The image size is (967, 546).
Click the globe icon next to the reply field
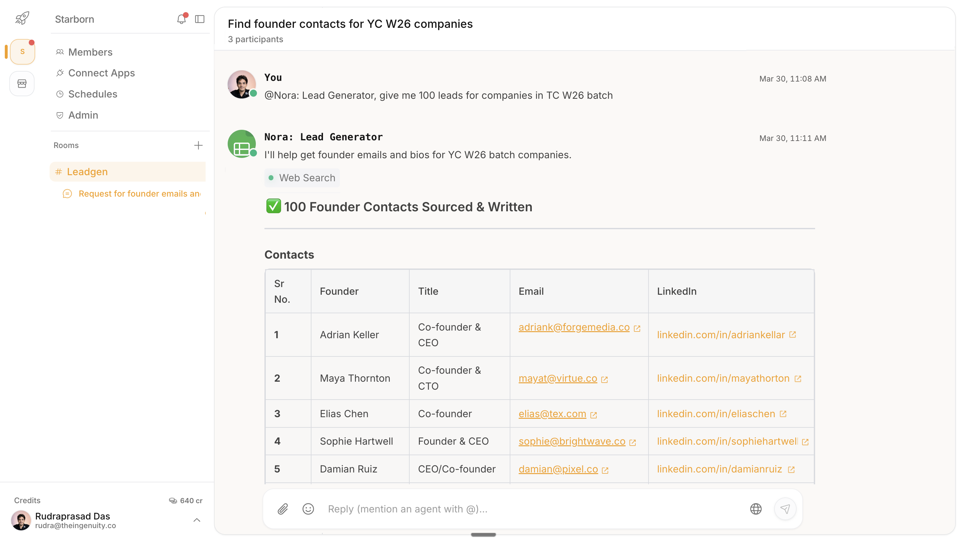[x=756, y=509]
